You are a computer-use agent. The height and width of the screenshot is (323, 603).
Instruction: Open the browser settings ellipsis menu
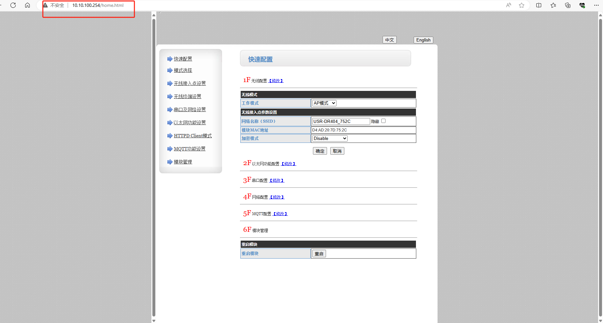596,5
